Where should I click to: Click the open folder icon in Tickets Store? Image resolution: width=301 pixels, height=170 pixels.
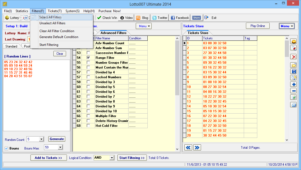293,65
